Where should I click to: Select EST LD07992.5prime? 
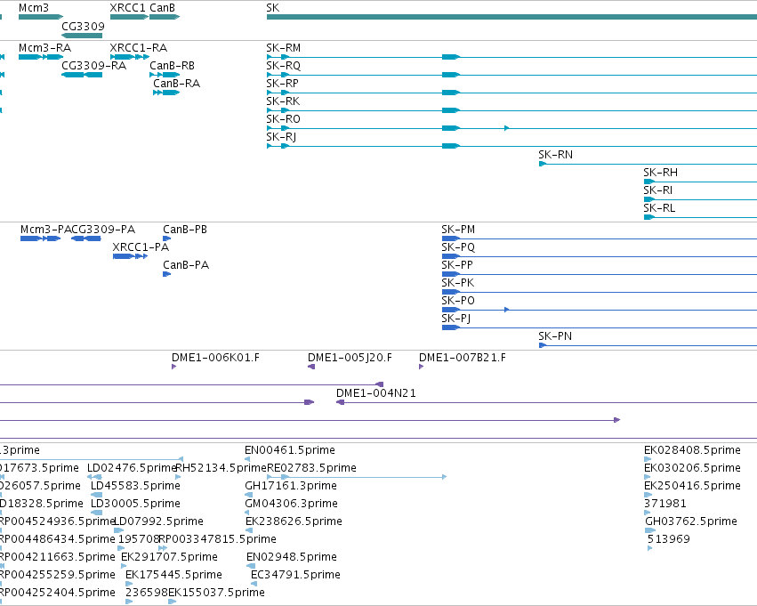(119, 530)
